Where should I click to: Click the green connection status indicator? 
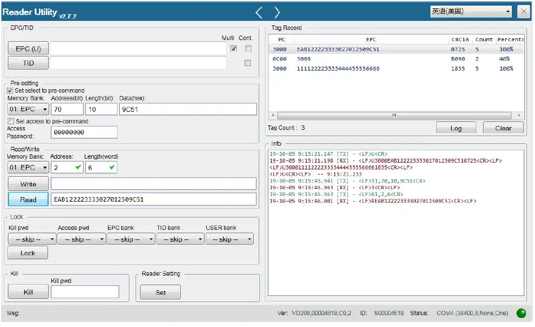(x=520, y=313)
